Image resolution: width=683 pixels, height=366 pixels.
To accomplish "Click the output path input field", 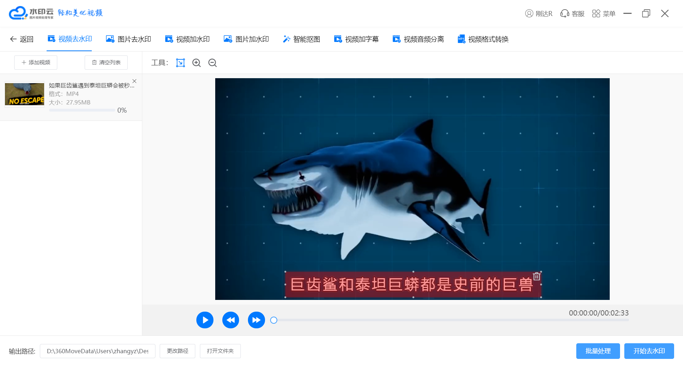I will coord(97,351).
